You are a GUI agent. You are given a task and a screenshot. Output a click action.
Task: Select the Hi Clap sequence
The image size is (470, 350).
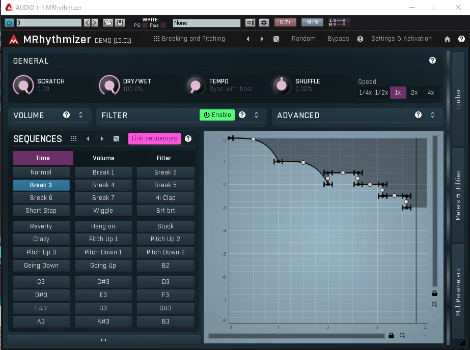pyautogui.click(x=165, y=198)
